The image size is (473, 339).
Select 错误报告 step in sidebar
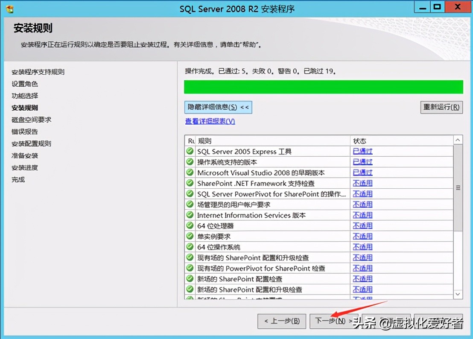pyautogui.click(x=25, y=132)
